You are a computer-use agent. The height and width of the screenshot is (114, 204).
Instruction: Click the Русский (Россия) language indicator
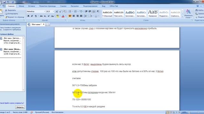42,112
